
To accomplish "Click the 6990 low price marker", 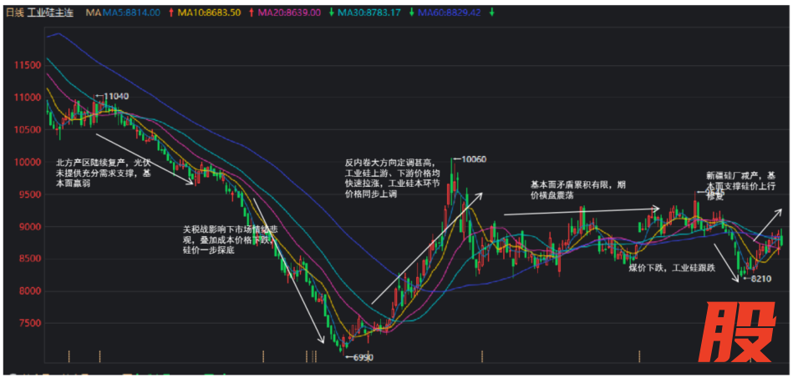I will point(362,357).
